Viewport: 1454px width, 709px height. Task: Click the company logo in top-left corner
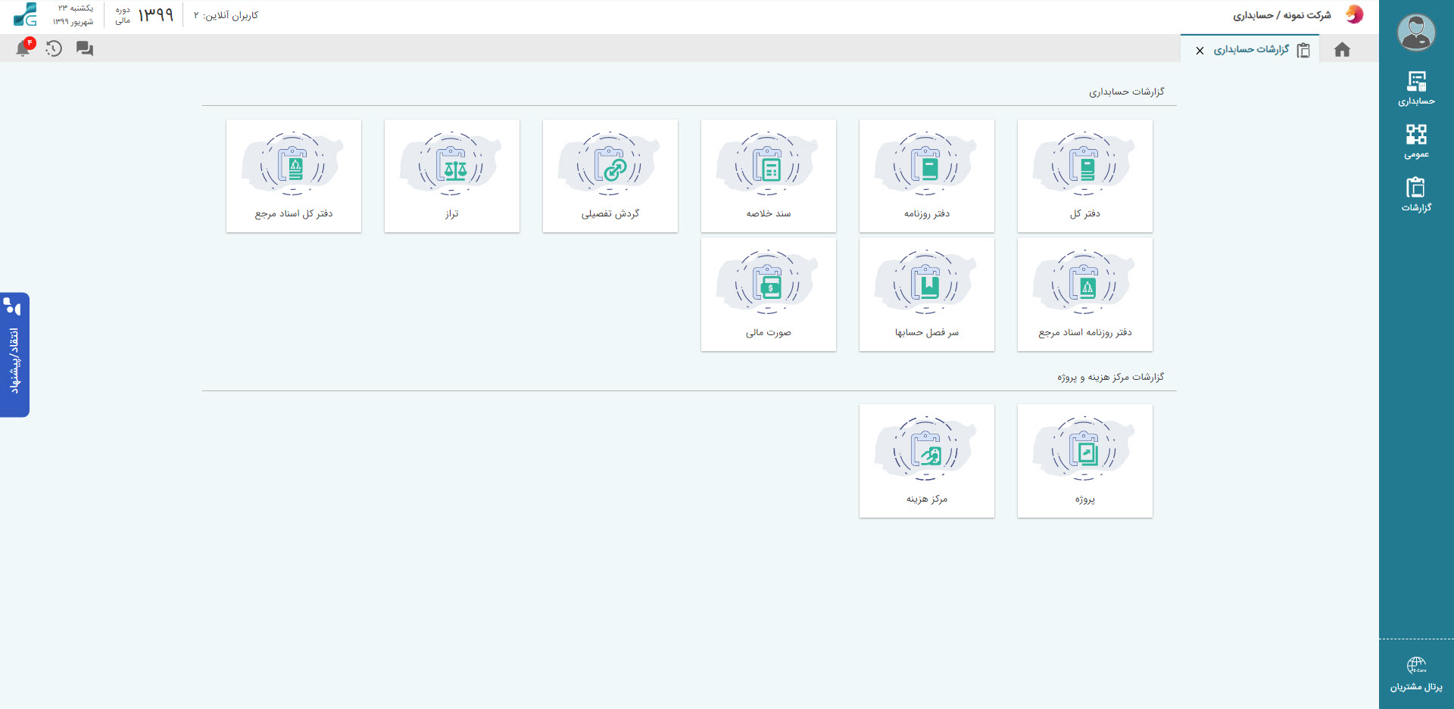coord(25,14)
